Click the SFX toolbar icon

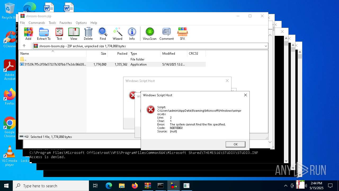click(182, 34)
